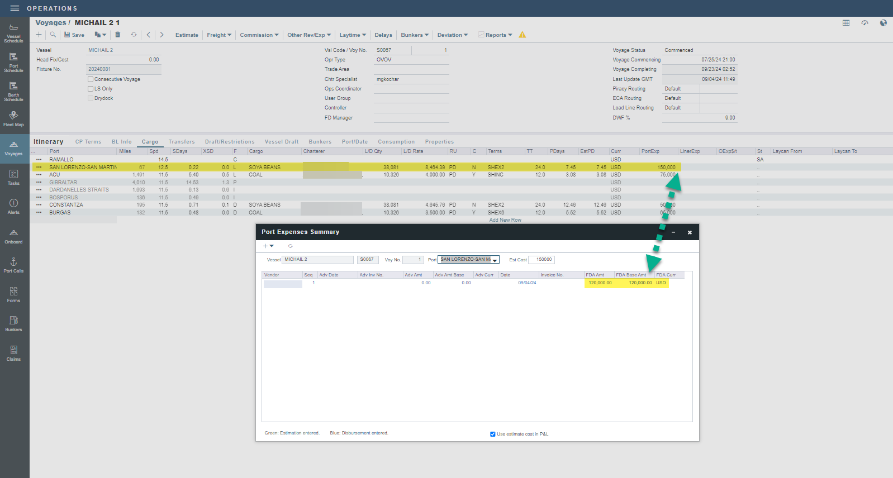This screenshot has height=478, width=893.
Task: Expand the Reports dropdown
Action: [x=495, y=35]
